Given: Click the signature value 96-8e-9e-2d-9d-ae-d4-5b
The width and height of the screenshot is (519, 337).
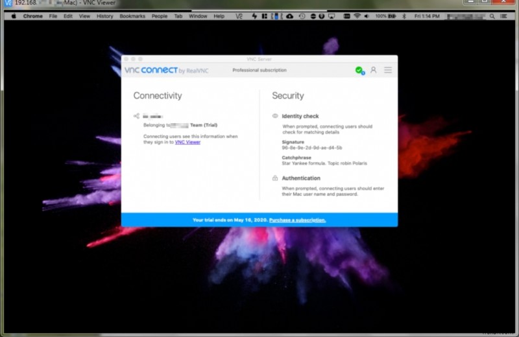Looking at the screenshot, I should pos(312,148).
